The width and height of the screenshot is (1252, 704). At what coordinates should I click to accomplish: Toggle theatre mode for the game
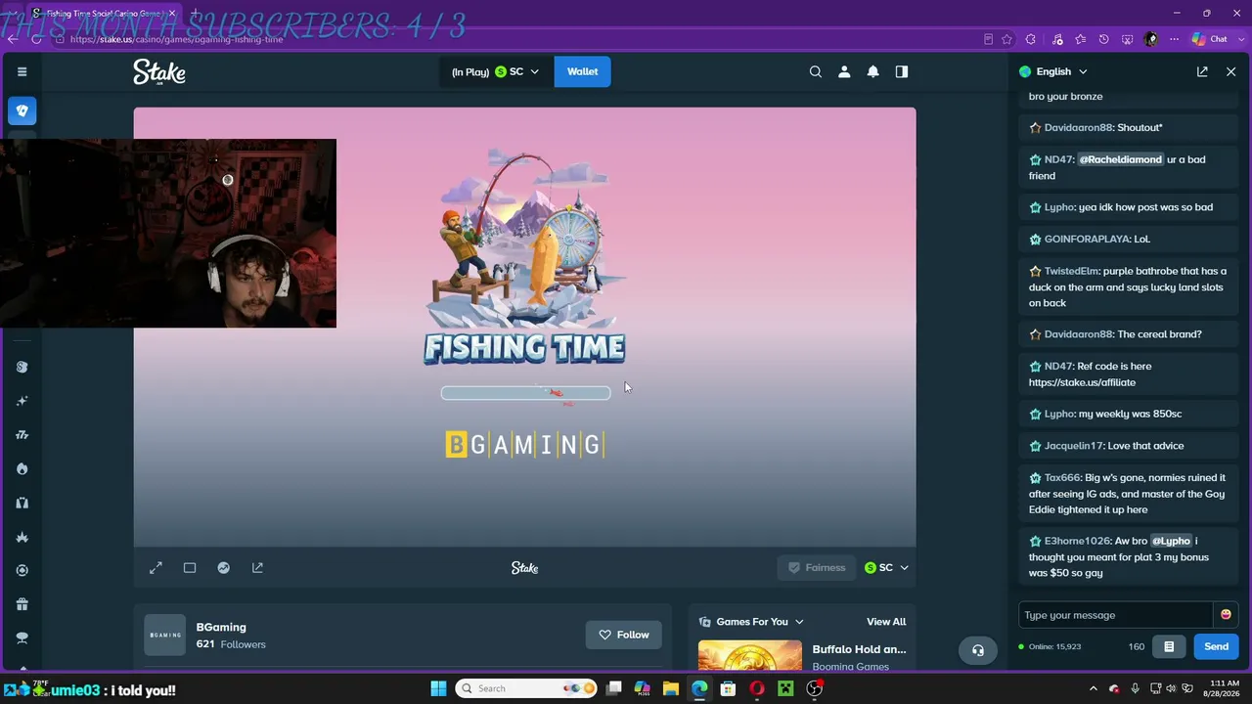(x=190, y=568)
